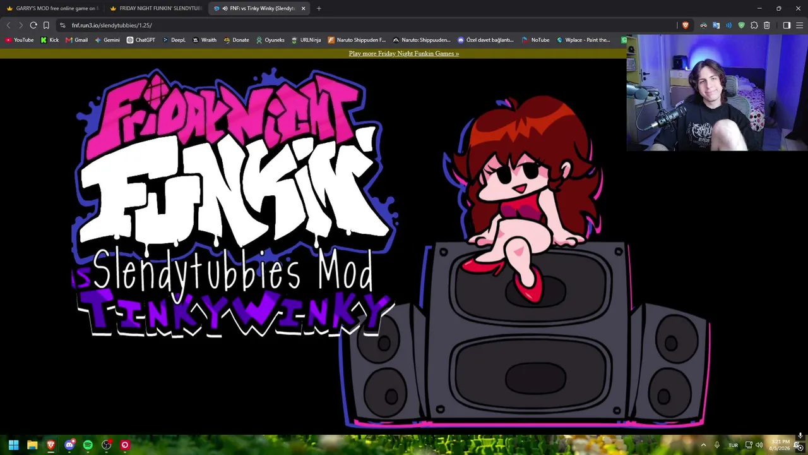The height and width of the screenshot is (455, 808).
Task: Open the Oyuneks bookmark
Action: tap(270, 40)
